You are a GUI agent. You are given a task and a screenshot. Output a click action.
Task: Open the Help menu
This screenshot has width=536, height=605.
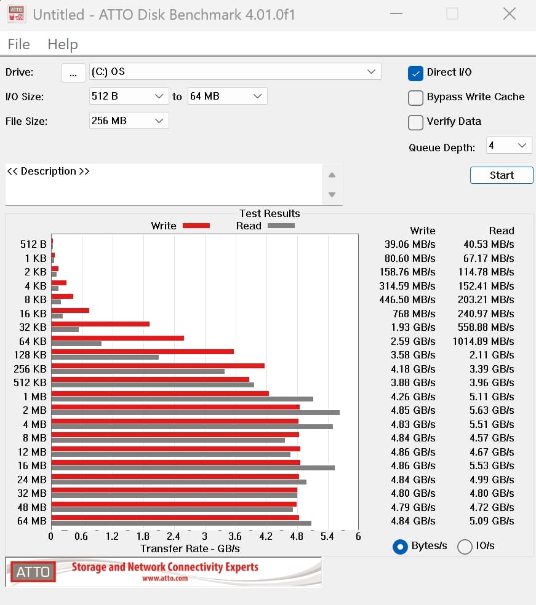(x=62, y=44)
